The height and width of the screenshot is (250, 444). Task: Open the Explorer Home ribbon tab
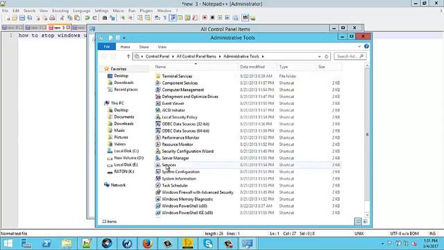click(x=125, y=47)
